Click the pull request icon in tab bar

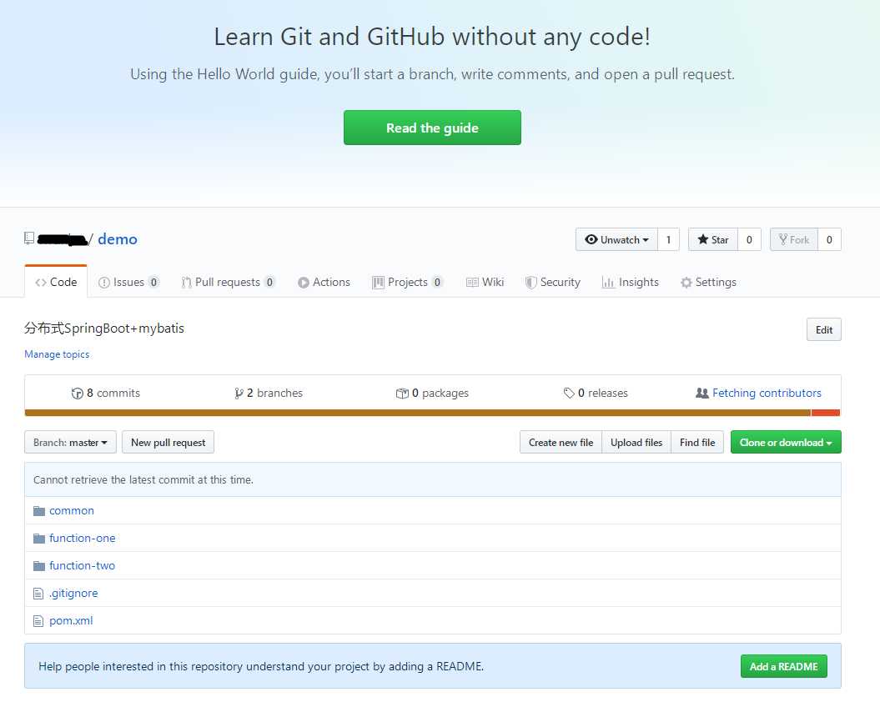click(x=186, y=283)
